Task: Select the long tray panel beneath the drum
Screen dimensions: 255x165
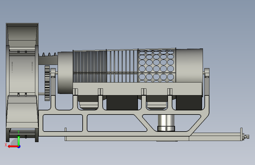Action: (x=137, y=89)
